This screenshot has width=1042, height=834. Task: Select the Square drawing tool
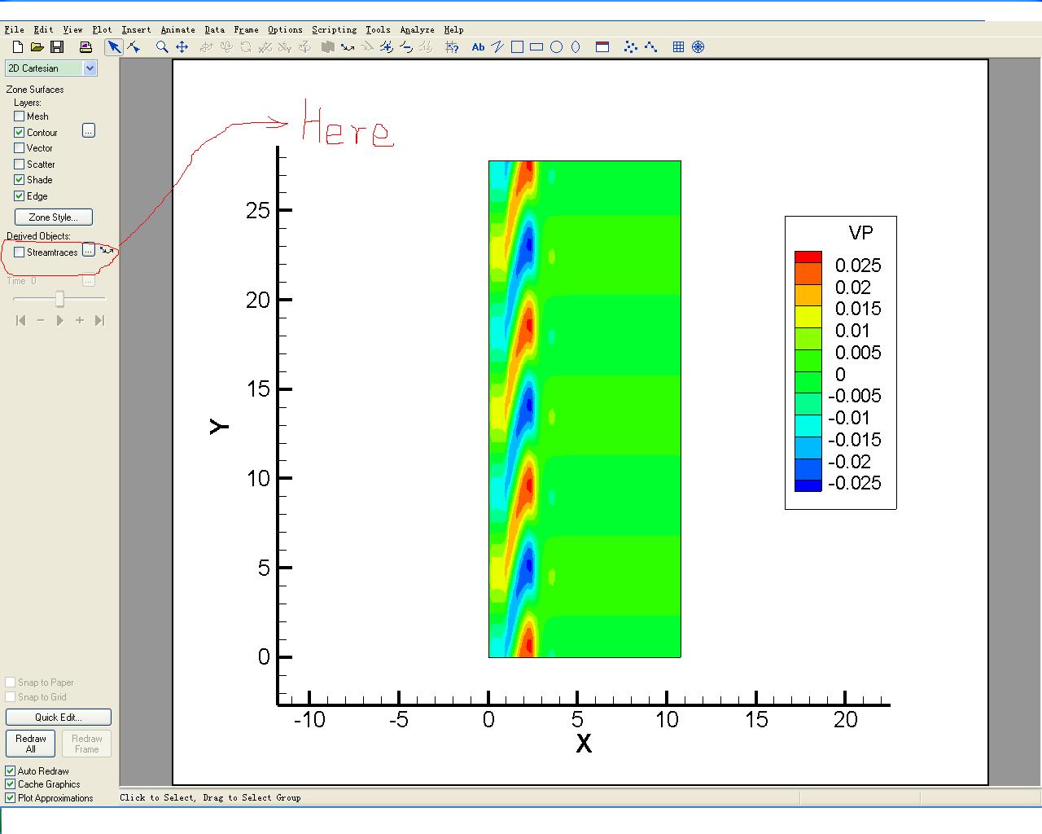(x=517, y=46)
